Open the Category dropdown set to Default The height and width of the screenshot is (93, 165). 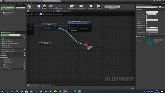click(x=152, y=28)
